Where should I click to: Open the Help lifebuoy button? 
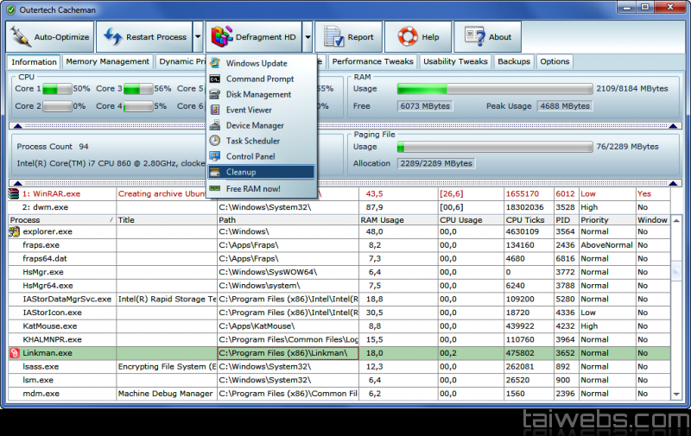tap(418, 37)
